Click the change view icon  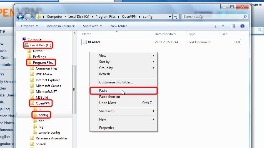(217, 26)
